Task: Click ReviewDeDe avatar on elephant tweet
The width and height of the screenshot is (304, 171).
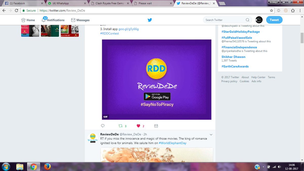Action: [93, 138]
